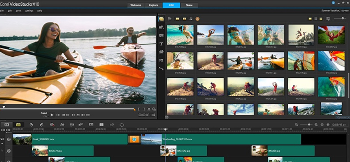
Task: Click the Undo arrow in timeline toolbar
Action: tap(31, 125)
